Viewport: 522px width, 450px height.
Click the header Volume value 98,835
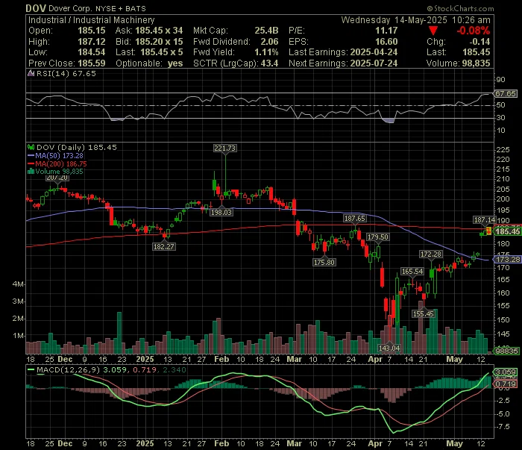pyautogui.click(x=474, y=63)
